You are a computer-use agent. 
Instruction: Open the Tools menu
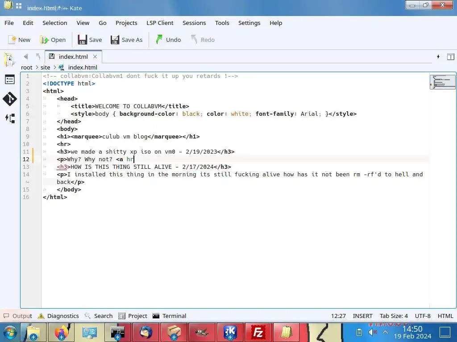click(x=222, y=23)
